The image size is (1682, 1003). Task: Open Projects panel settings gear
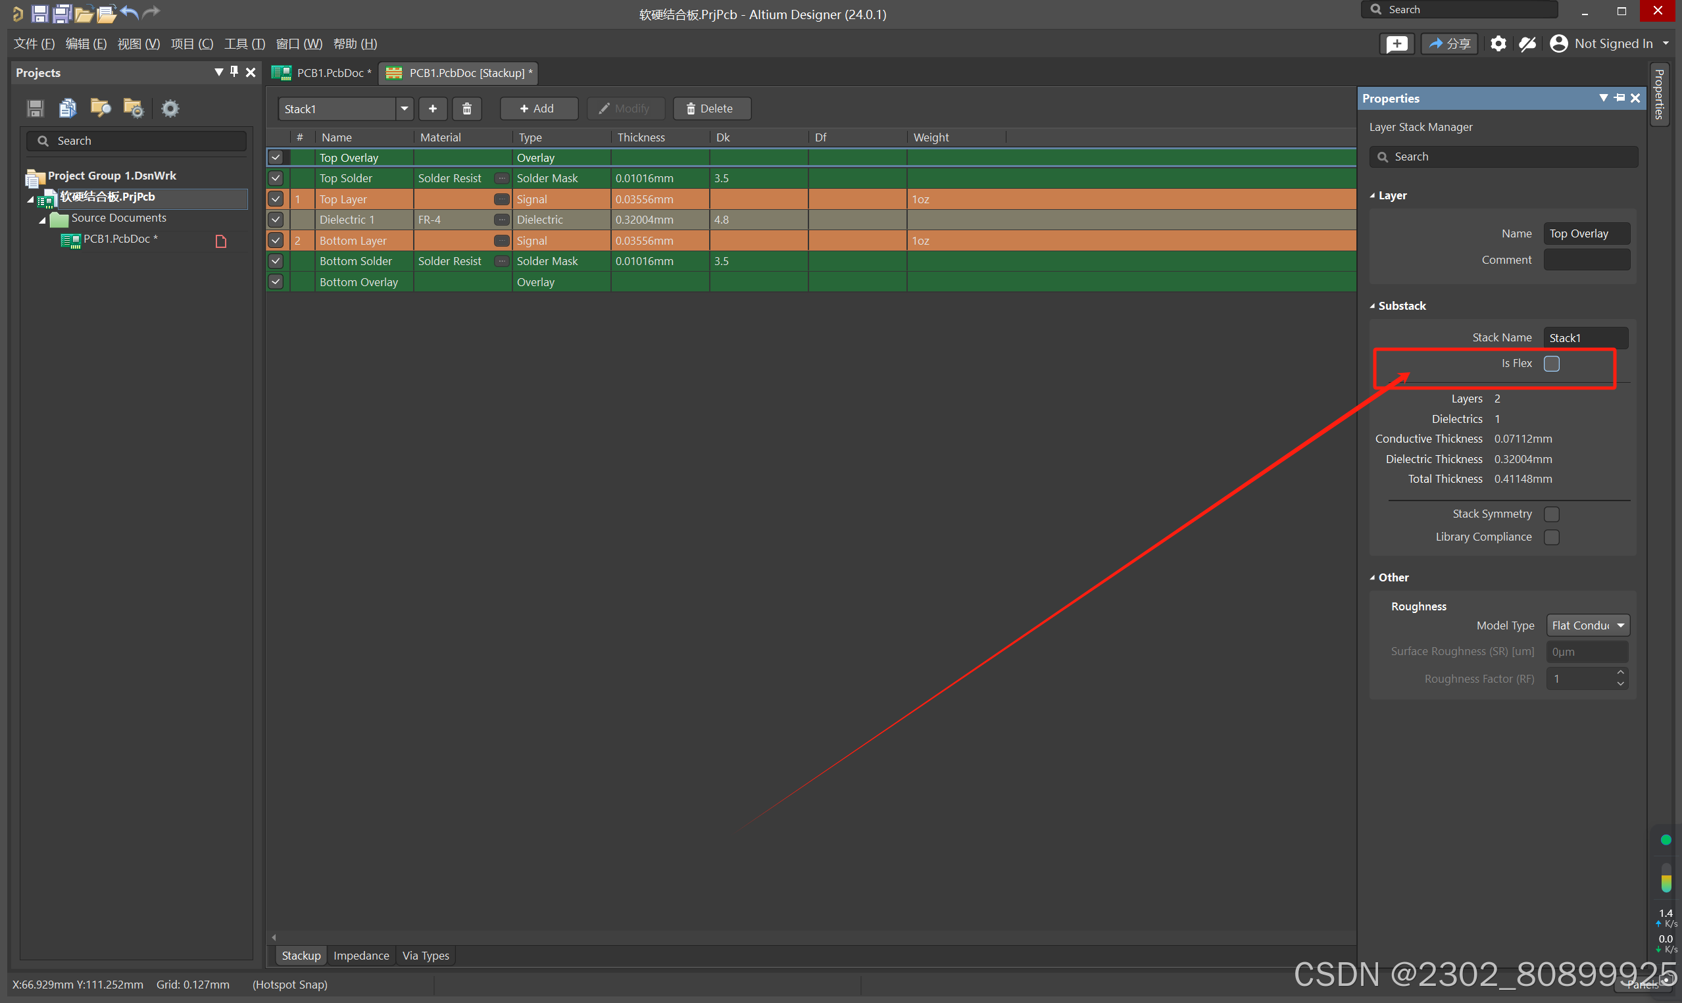170,108
